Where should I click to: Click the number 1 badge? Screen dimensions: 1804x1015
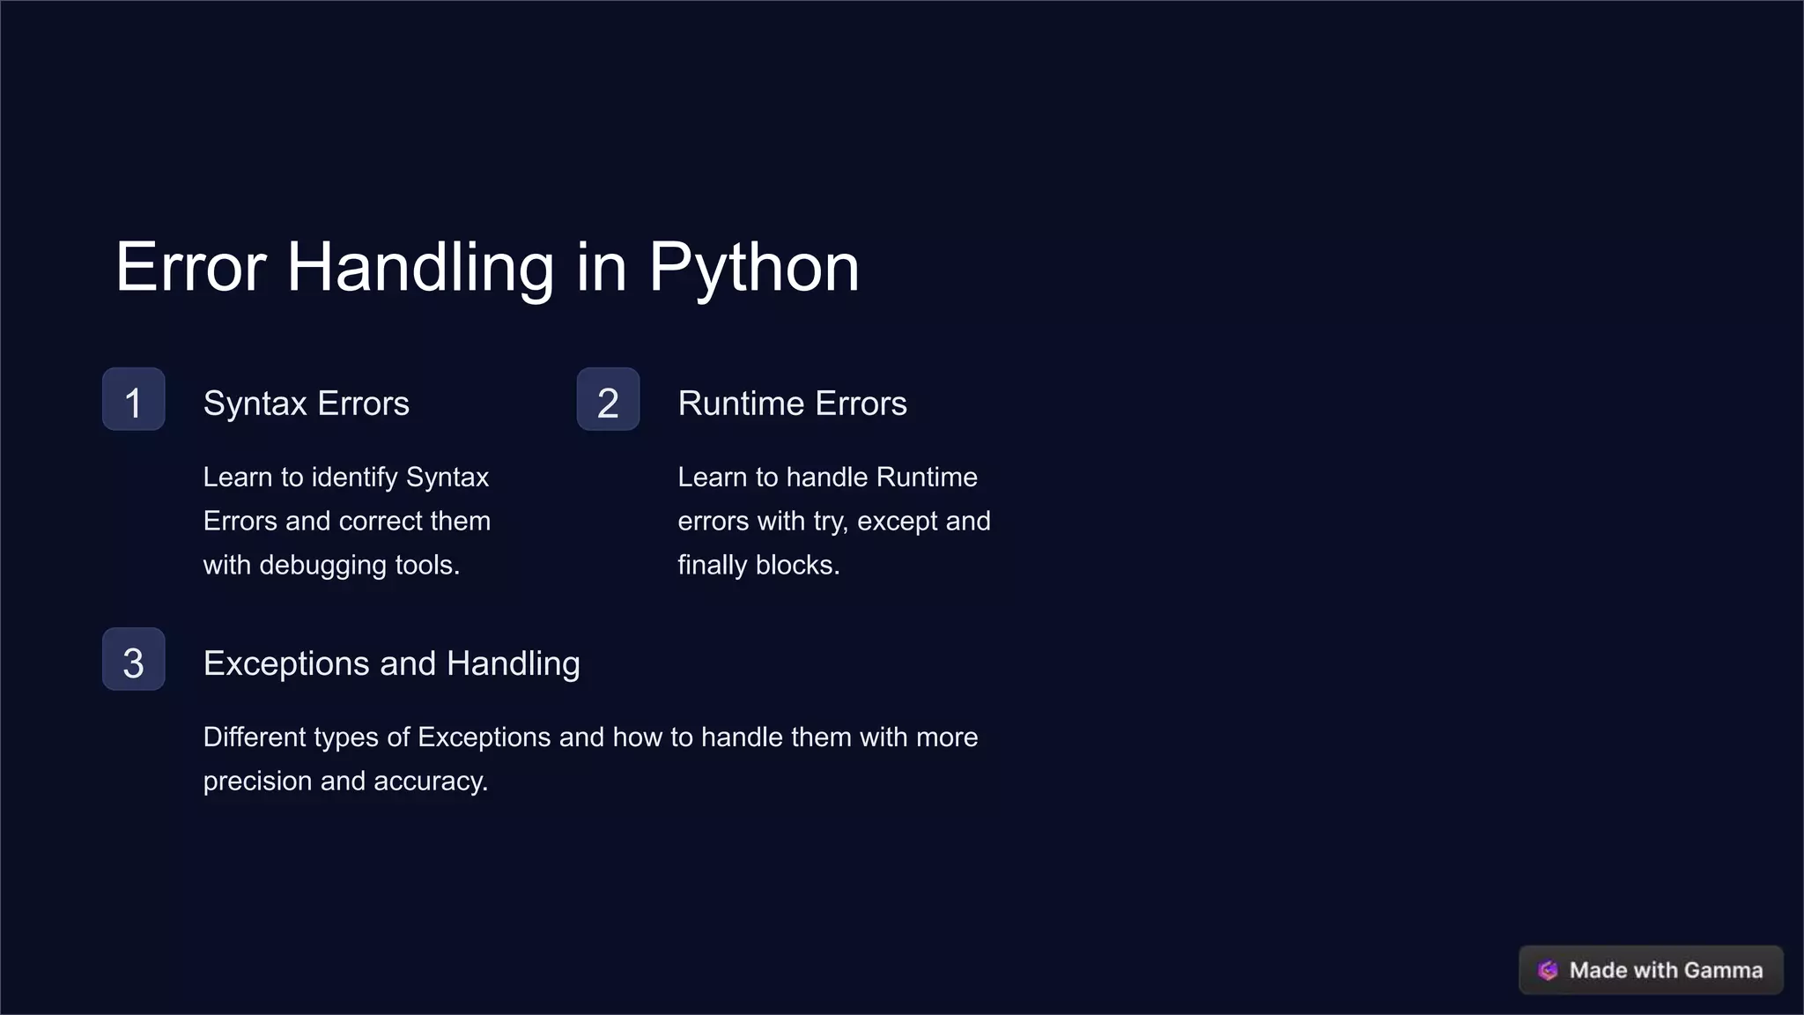point(134,399)
